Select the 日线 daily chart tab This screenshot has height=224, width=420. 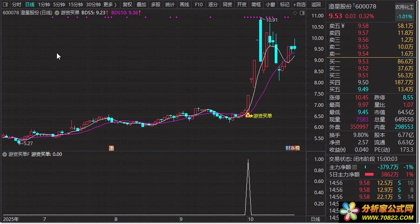click(x=30, y=5)
